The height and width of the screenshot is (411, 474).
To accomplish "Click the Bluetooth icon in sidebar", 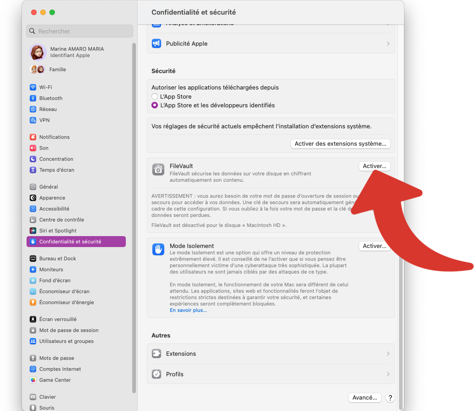I will tap(33, 98).
